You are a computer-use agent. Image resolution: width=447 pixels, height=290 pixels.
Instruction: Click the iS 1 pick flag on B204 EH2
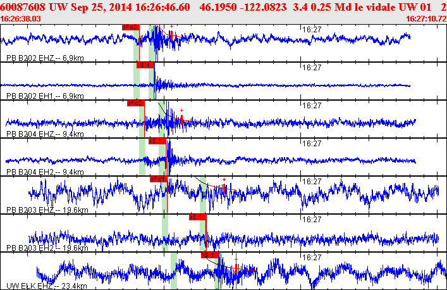pyautogui.click(x=157, y=141)
